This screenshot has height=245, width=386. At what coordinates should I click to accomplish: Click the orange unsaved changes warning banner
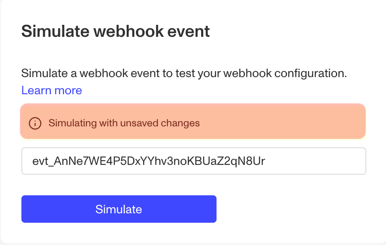tap(193, 121)
